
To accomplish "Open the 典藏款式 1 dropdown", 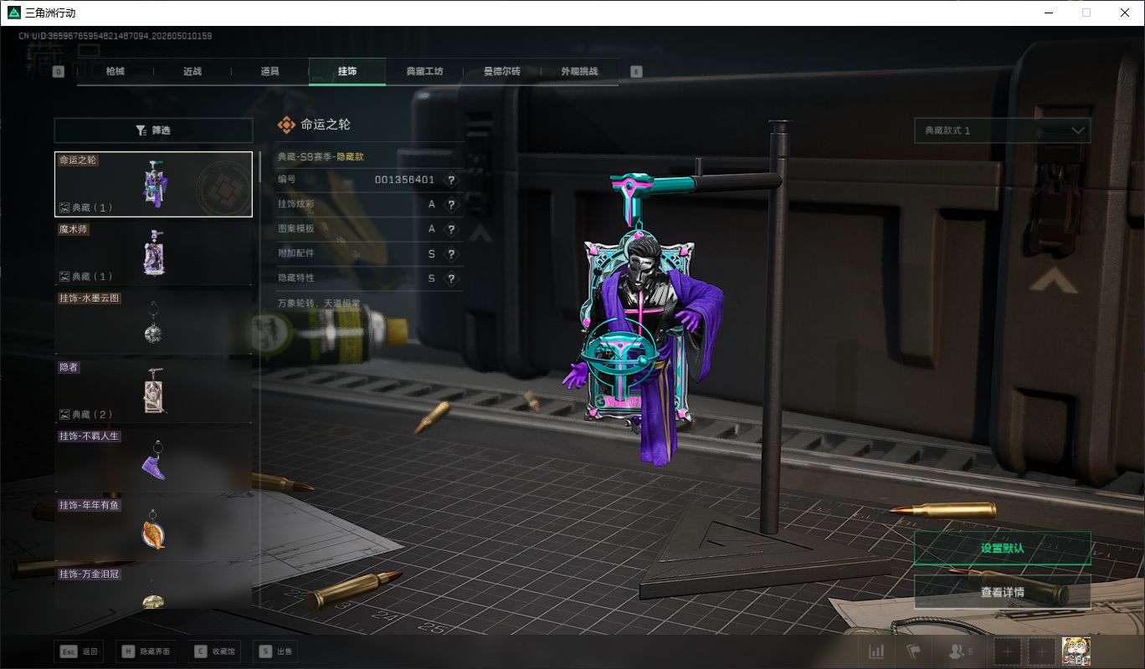I will [x=1003, y=131].
